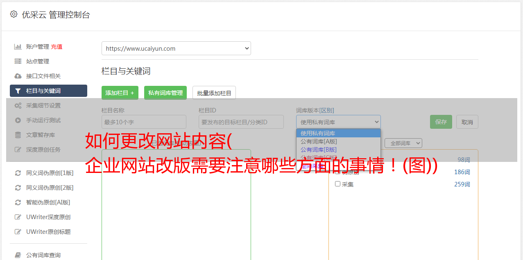Click the green 保存 button
The height and width of the screenshot is (260, 523).
click(x=441, y=122)
